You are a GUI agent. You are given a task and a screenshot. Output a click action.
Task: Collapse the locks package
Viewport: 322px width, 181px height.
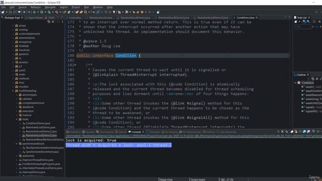click(x=17, y=119)
